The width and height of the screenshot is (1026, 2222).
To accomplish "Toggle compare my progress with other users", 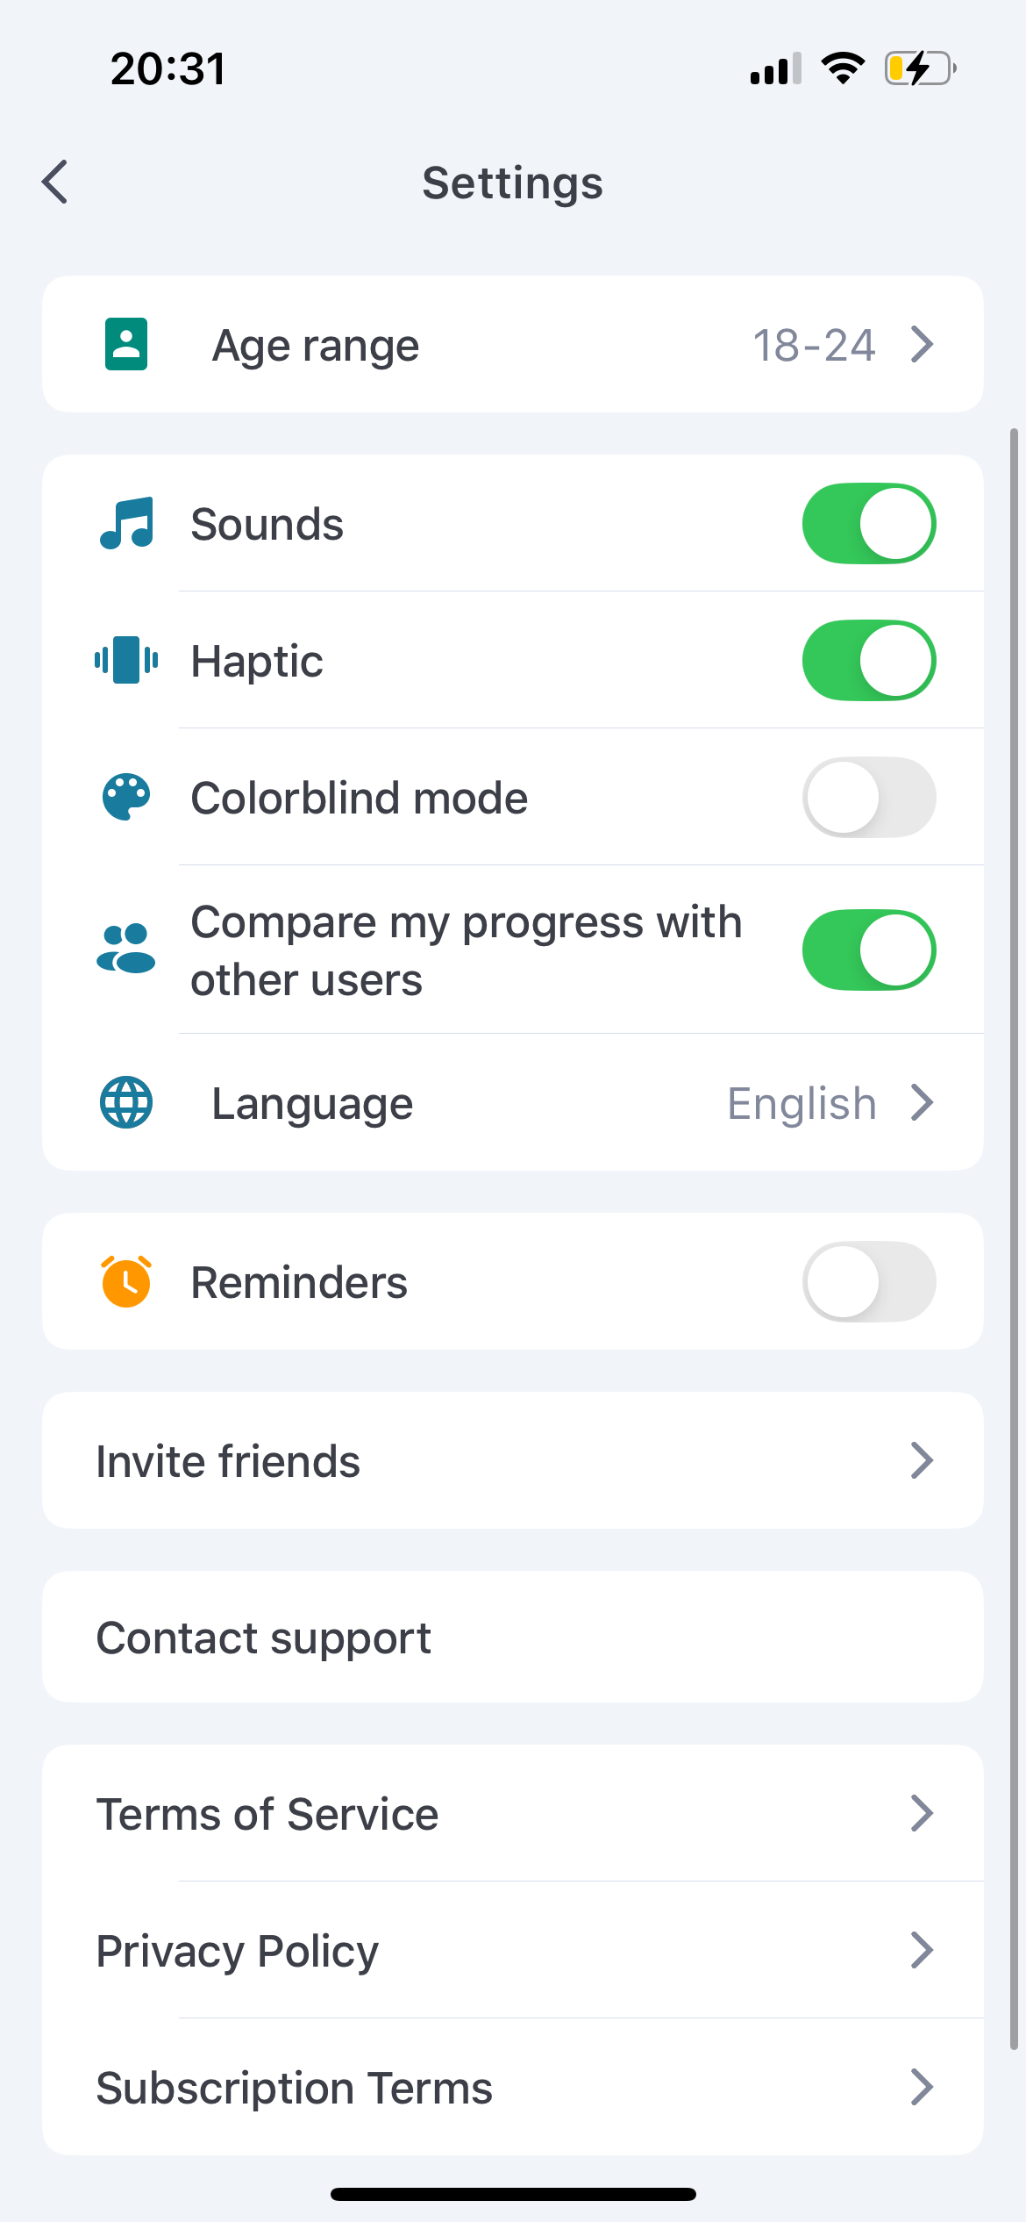I will (868, 950).
